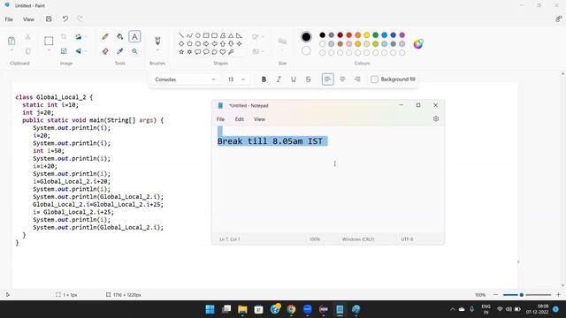Expand the Rotate options arrow
This screenshot has width=566, height=318.
coord(86,36)
